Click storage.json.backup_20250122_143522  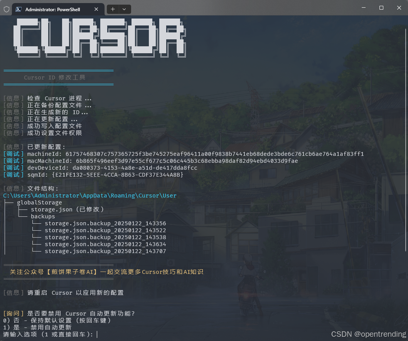pos(105,230)
